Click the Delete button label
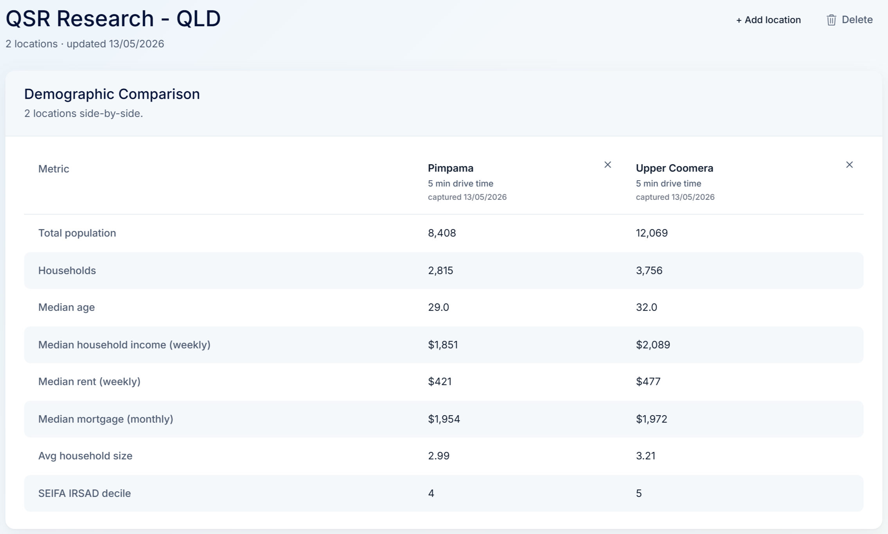This screenshot has width=888, height=534. pyautogui.click(x=857, y=20)
